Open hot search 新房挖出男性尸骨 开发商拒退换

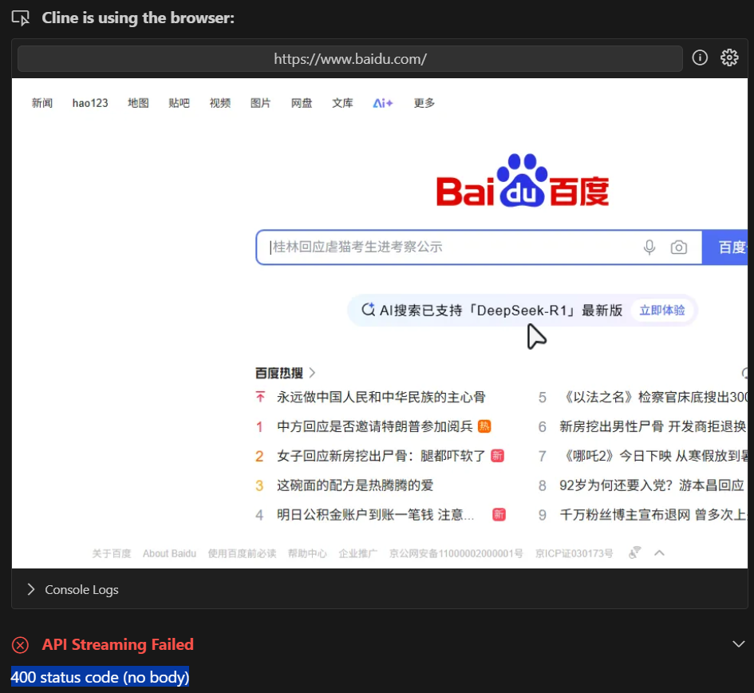click(x=653, y=426)
